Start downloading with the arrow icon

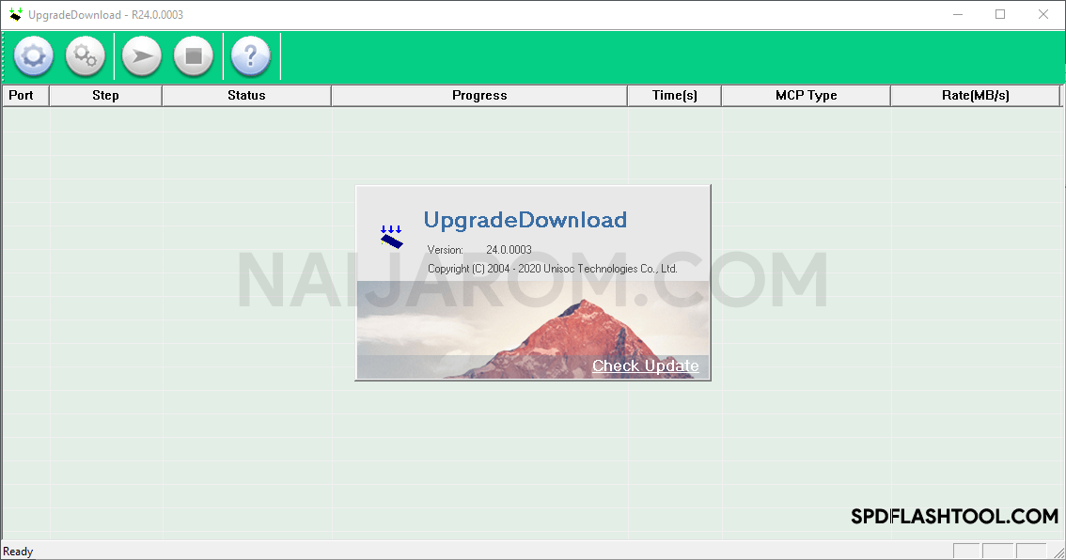pos(141,55)
